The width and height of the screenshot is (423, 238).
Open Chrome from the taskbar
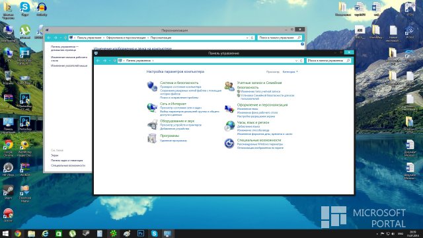(x=18, y=233)
